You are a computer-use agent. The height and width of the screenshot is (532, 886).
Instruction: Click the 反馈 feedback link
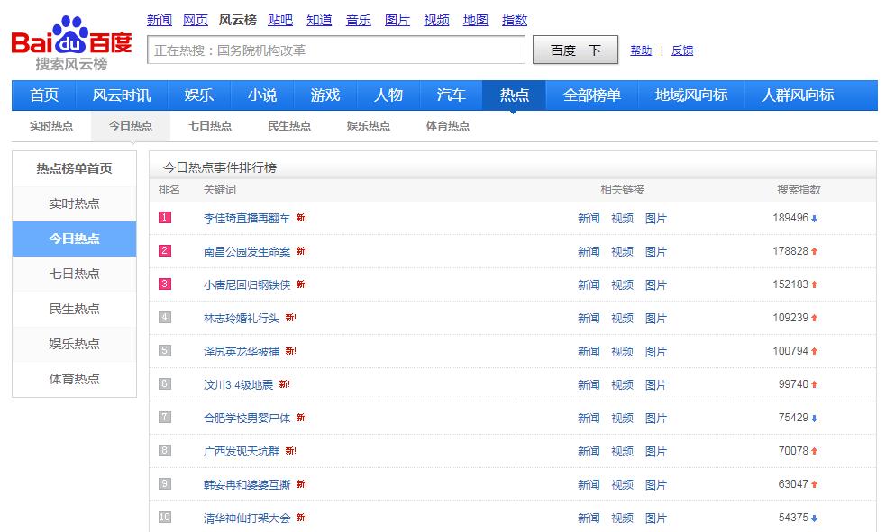tap(681, 50)
